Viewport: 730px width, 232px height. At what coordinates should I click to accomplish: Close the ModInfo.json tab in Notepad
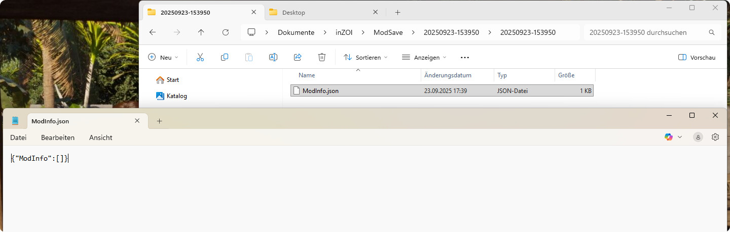137,121
